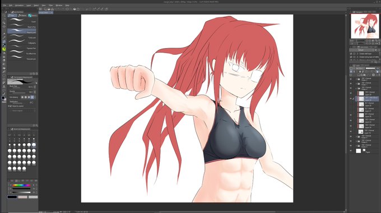Open the Animation menu
The image size is (381, 213).
coord(20,5)
